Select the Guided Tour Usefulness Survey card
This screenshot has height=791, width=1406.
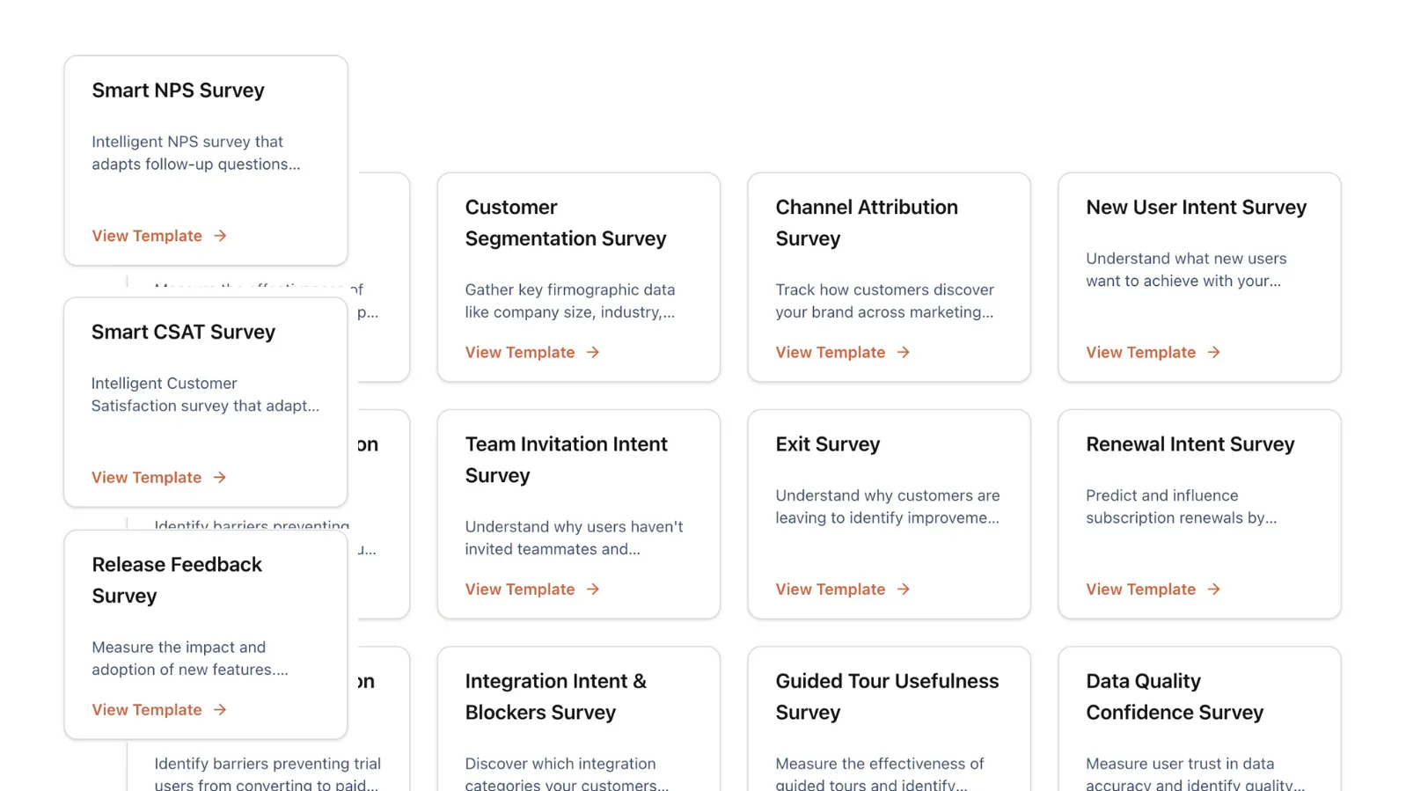click(887, 696)
